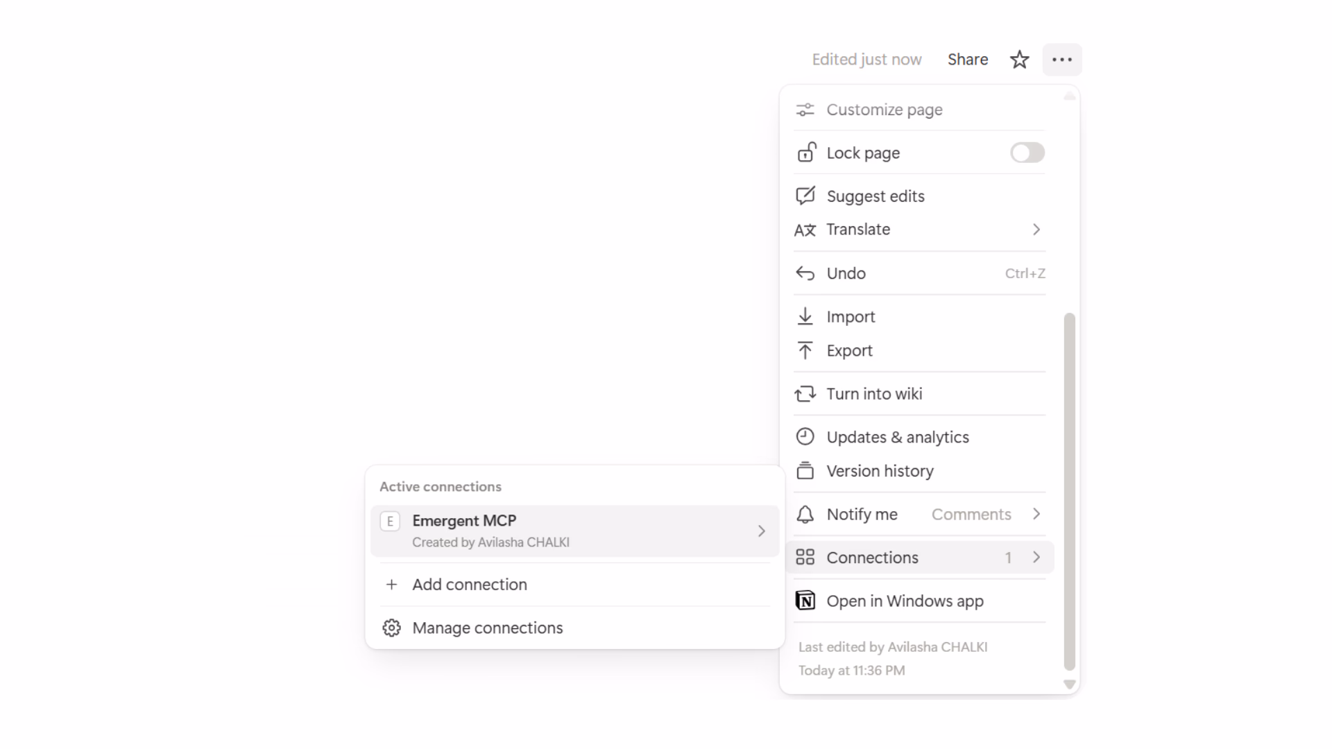
Task: Expand the Translate submenu chevron
Action: click(1036, 230)
